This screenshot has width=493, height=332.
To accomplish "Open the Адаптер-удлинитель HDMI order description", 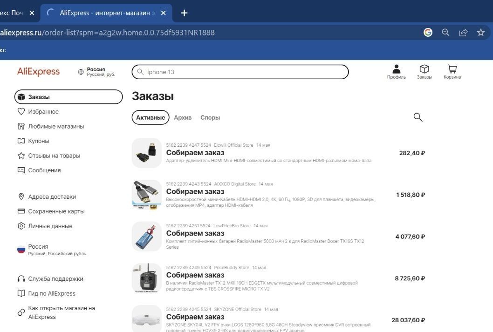I will [268, 161].
